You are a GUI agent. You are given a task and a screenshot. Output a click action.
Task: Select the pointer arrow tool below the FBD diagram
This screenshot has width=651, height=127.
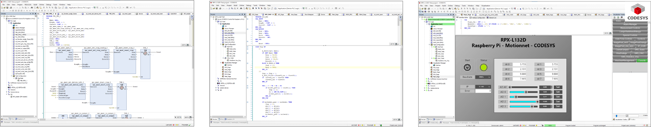tap(176, 117)
